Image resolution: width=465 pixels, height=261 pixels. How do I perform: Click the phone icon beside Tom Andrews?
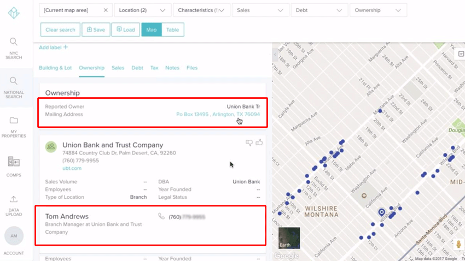pos(161,216)
